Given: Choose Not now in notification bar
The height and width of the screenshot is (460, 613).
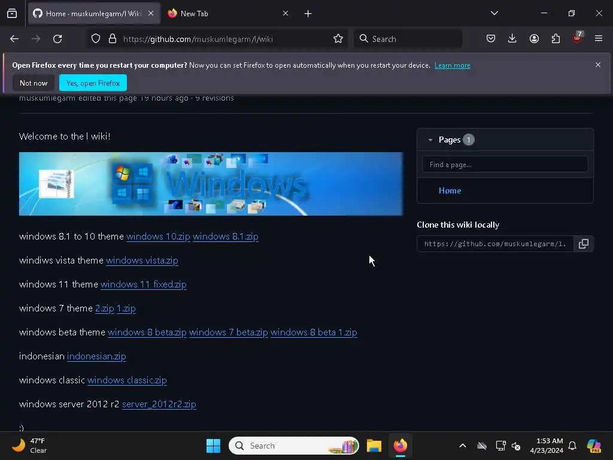Looking at the screenshot, I should click(x=34, y=83).
